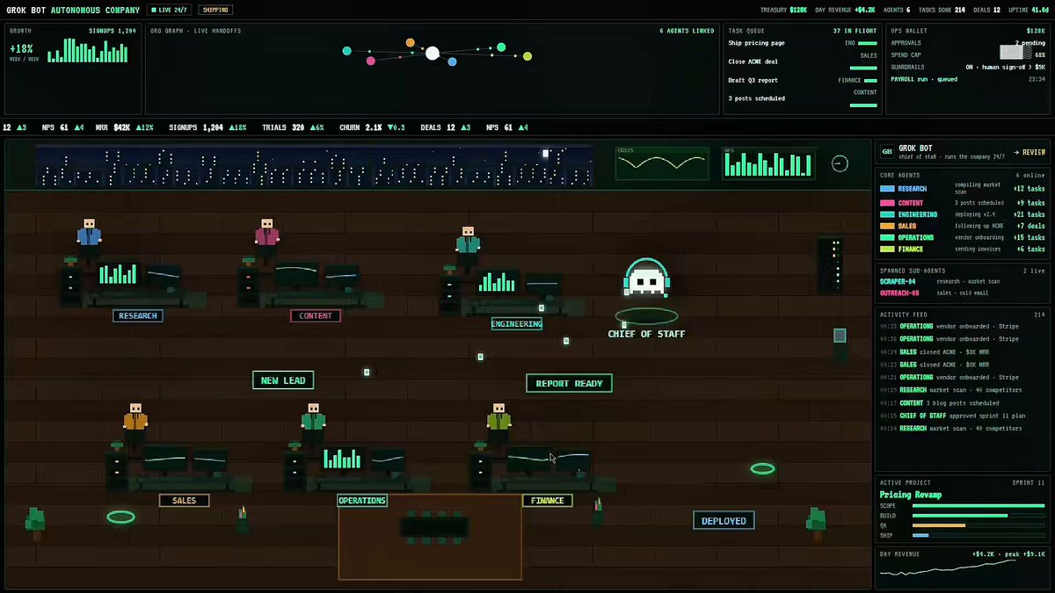This screenshot has width=1055, height=593.
Task: Click the Engineering agent avatar at its desk
Action: point(468,242)
